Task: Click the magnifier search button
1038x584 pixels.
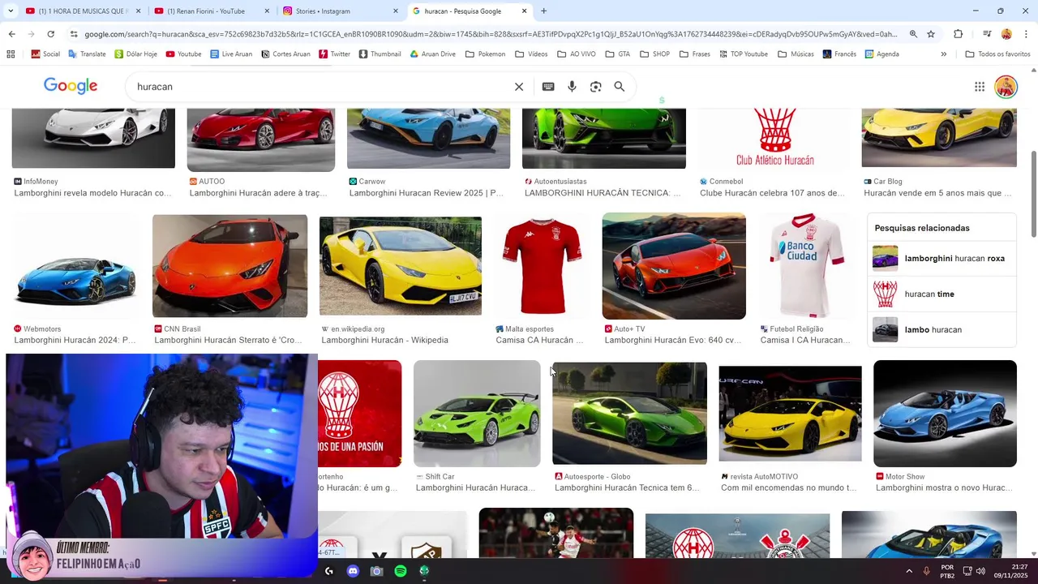Action: (620, 87)
